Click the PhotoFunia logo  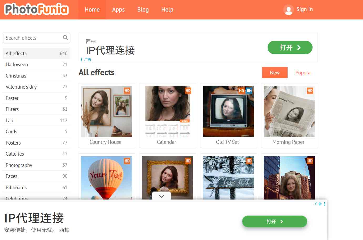[x=37, y=9]
